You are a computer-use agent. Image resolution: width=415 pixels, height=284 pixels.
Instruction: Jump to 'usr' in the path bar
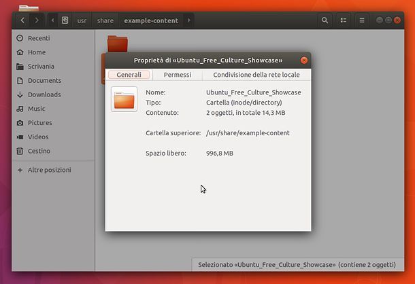tap(82, 20)
